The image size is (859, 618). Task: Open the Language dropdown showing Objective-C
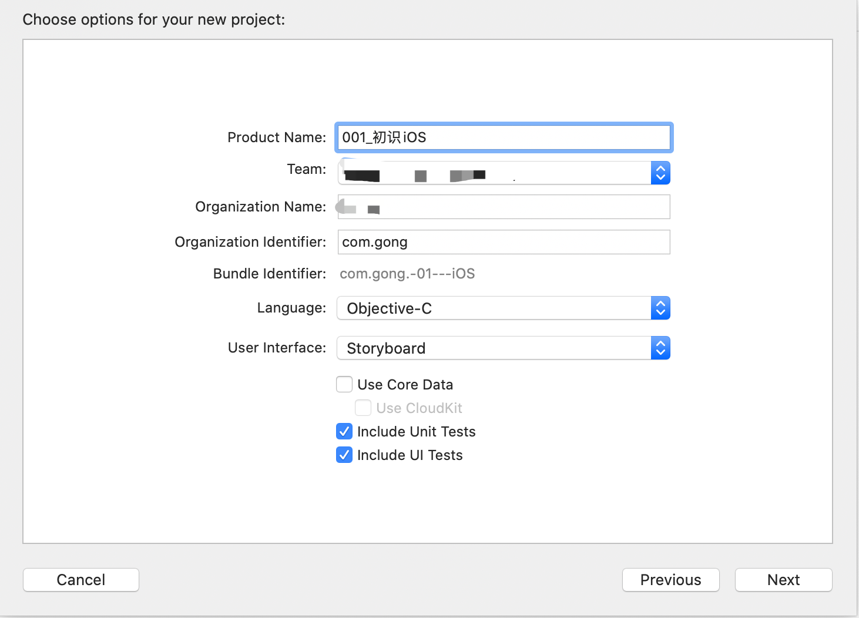495,308
